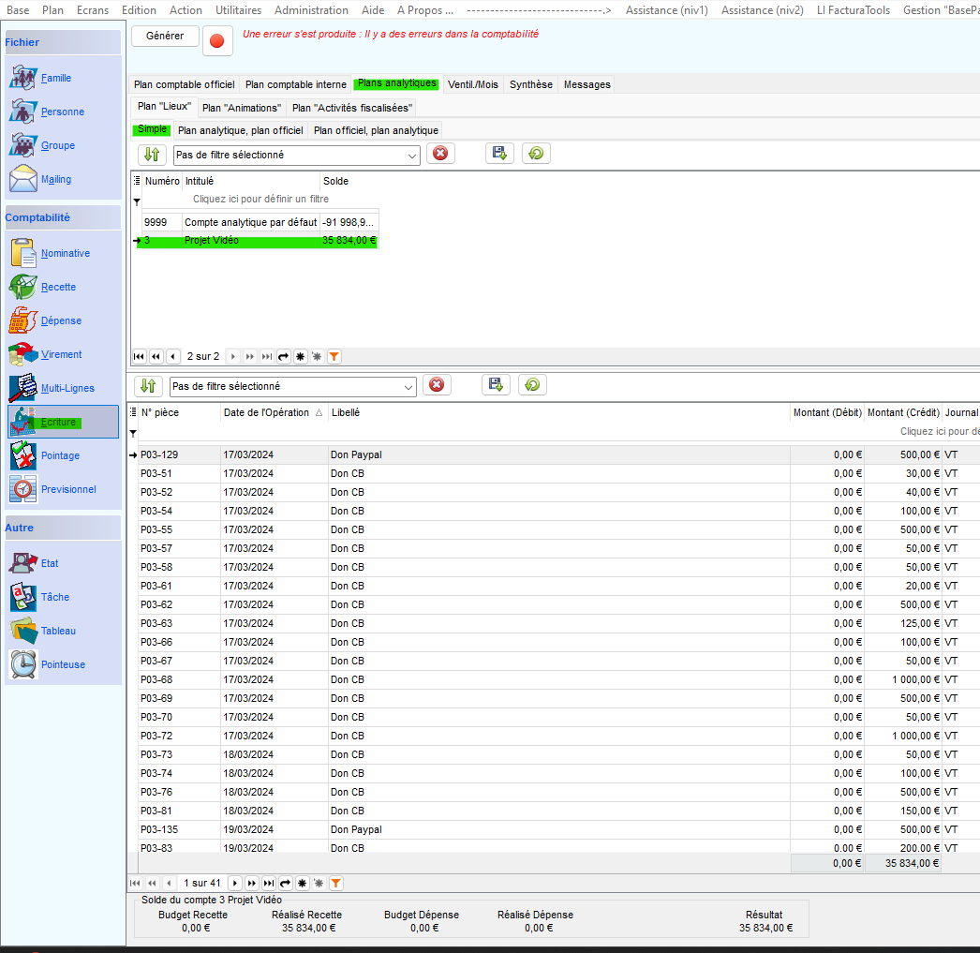Open the Dépense cash register icon

click(23, 320)
